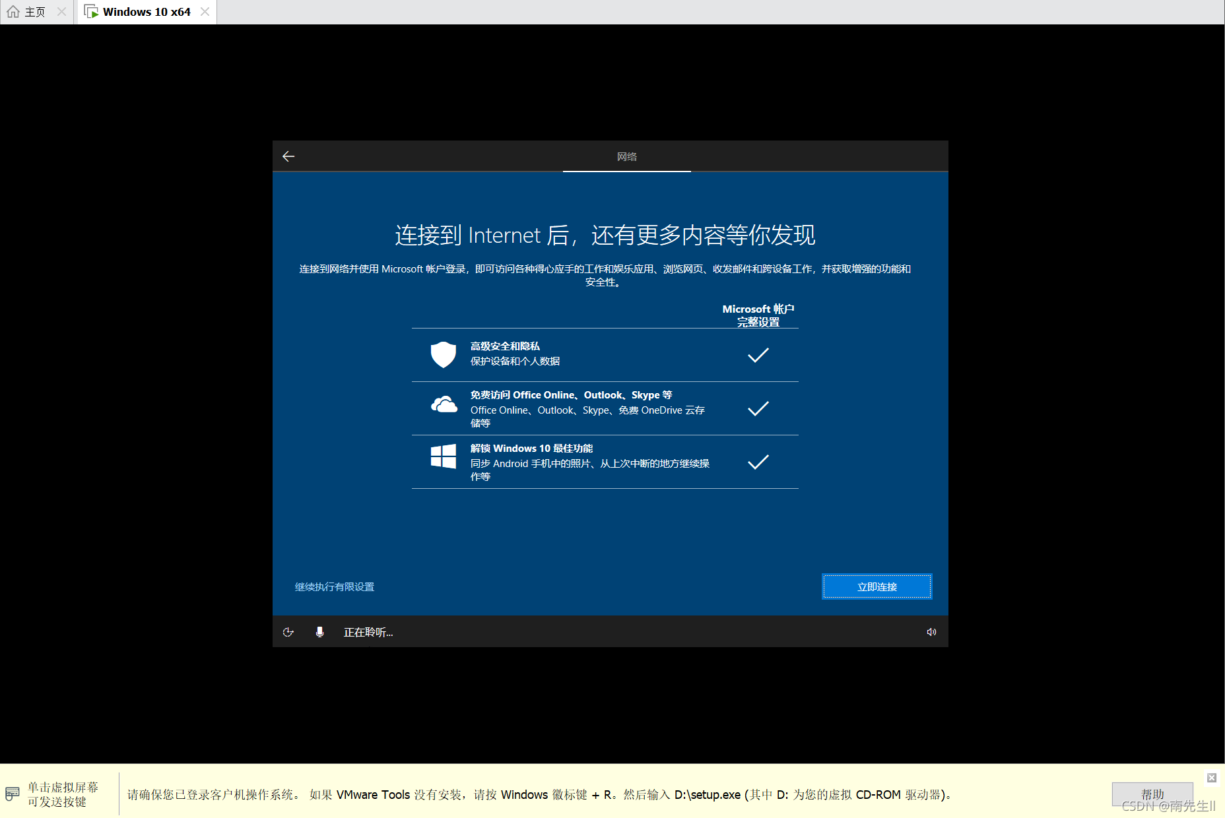The image size is (1225, 818).
Task: Click the heading 连接到 Internet 后
Action: pyautogui.click(x=605, y=235)
